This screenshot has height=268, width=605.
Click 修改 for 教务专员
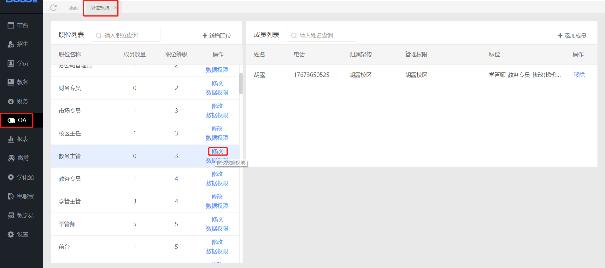pos(217,174)
